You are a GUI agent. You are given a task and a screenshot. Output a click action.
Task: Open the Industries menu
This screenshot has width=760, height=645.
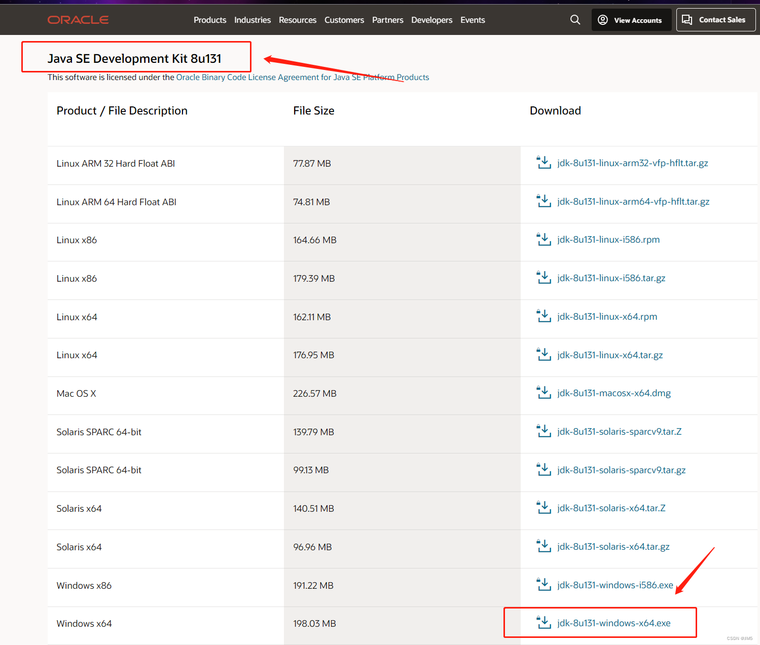pyautogui.click(x=252, y=20)
